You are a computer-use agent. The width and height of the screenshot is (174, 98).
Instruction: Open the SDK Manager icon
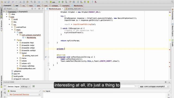click(85, 2)
